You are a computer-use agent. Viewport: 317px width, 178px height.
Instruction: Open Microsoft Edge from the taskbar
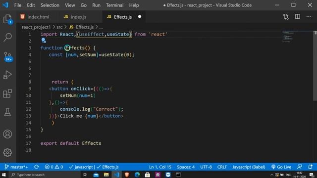137,175
